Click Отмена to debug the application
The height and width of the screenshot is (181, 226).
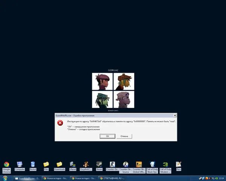[x=124, y=136]
